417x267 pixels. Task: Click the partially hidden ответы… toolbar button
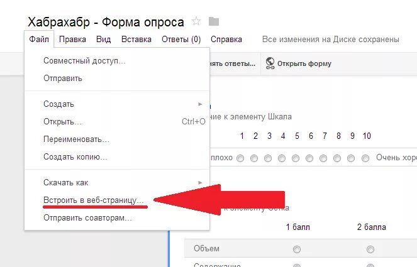click(x=233, y=63)
